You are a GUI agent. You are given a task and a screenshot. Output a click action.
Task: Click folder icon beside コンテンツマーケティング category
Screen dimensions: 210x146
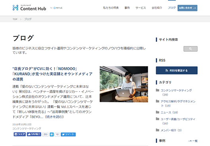pyautogui.click(x=158, y=90)
